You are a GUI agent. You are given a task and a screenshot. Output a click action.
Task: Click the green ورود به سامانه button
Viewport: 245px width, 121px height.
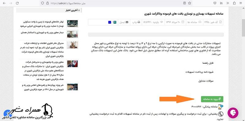[212, 99]
